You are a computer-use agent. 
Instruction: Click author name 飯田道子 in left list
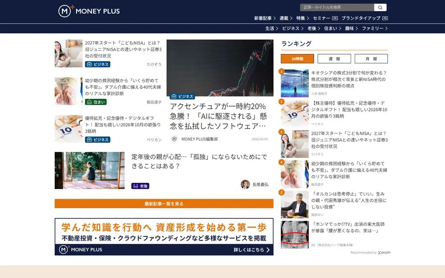click(x=154, y=102)
